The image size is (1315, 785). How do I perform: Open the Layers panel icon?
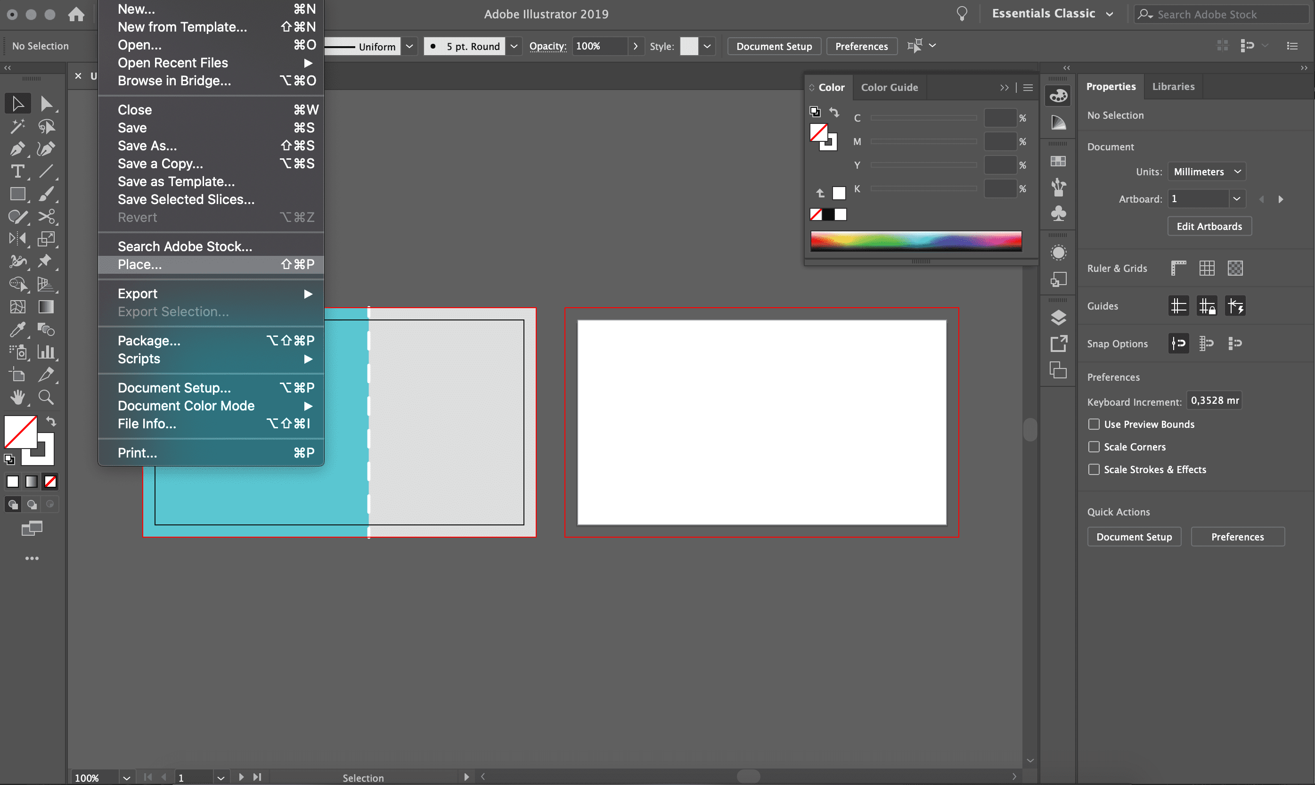tap(1058, 318)
